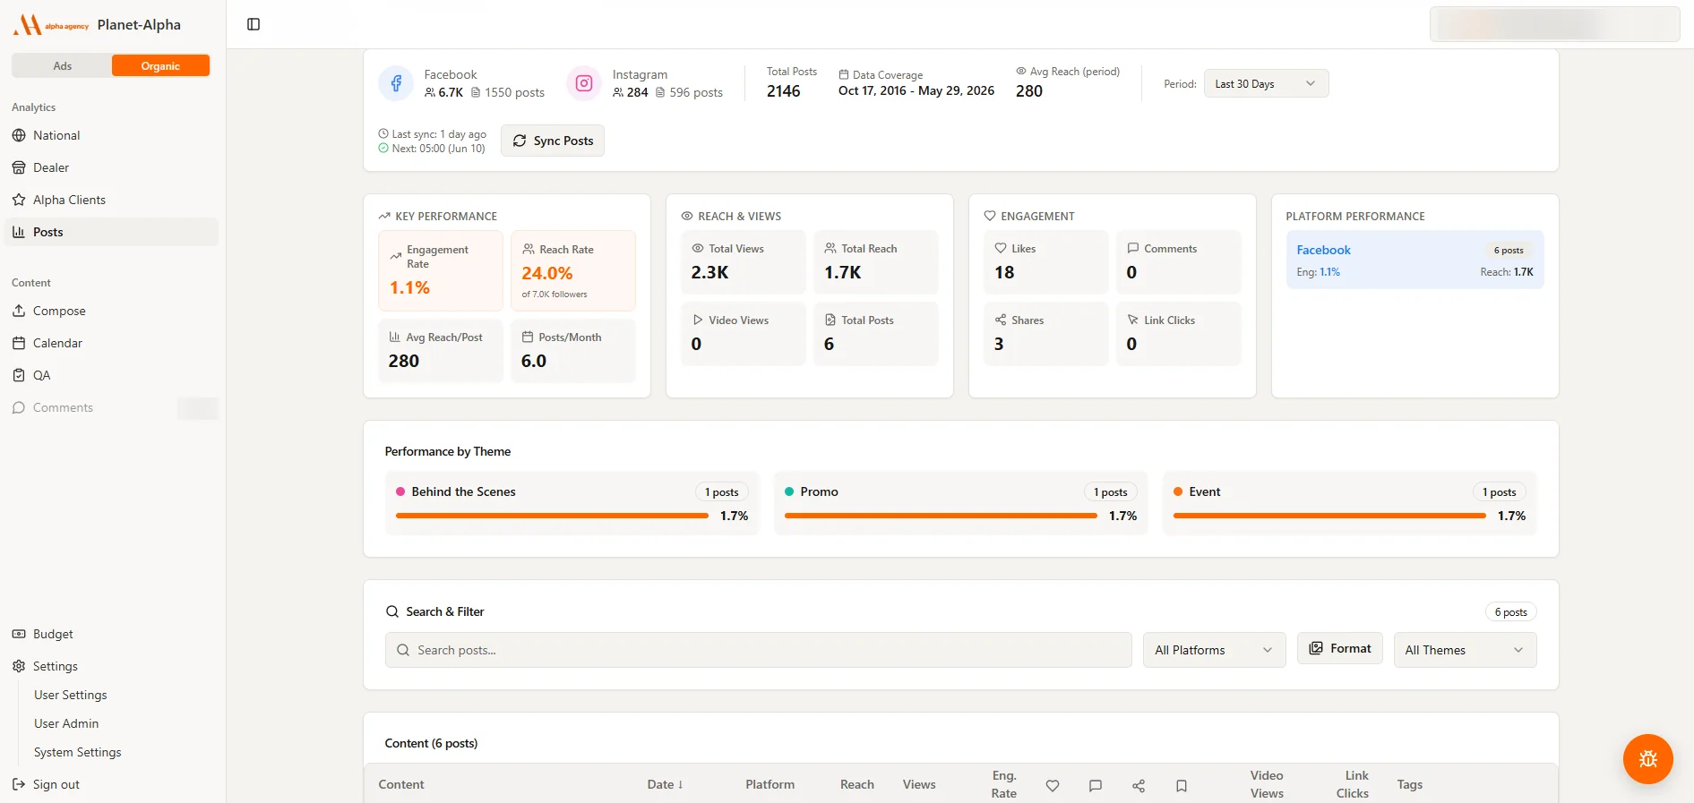
Task: Click the Instagram platform icon
Action: (x=584, y=83)
